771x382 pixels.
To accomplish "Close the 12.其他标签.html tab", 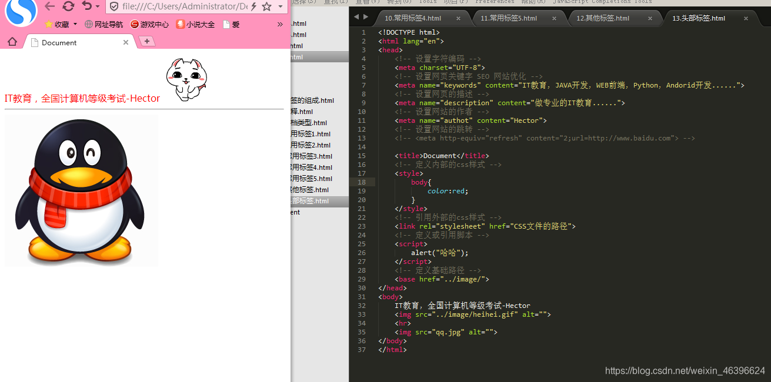I will [650, 18].
